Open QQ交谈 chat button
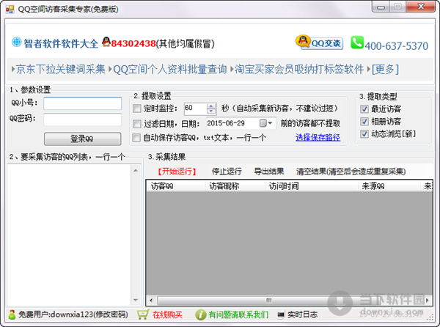Viewport: 440px width, 327px height. 319,43
